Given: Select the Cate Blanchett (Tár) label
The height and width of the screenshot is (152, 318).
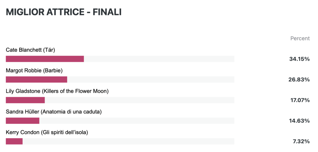Looking at the screenshot, I should tap(30, 50).
